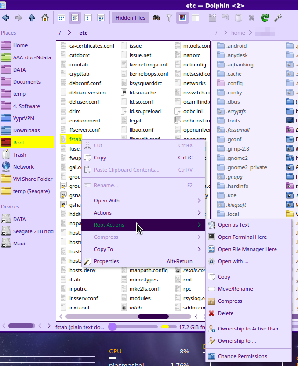
Task: Toggle the preview display button
Action: [182, 18]
